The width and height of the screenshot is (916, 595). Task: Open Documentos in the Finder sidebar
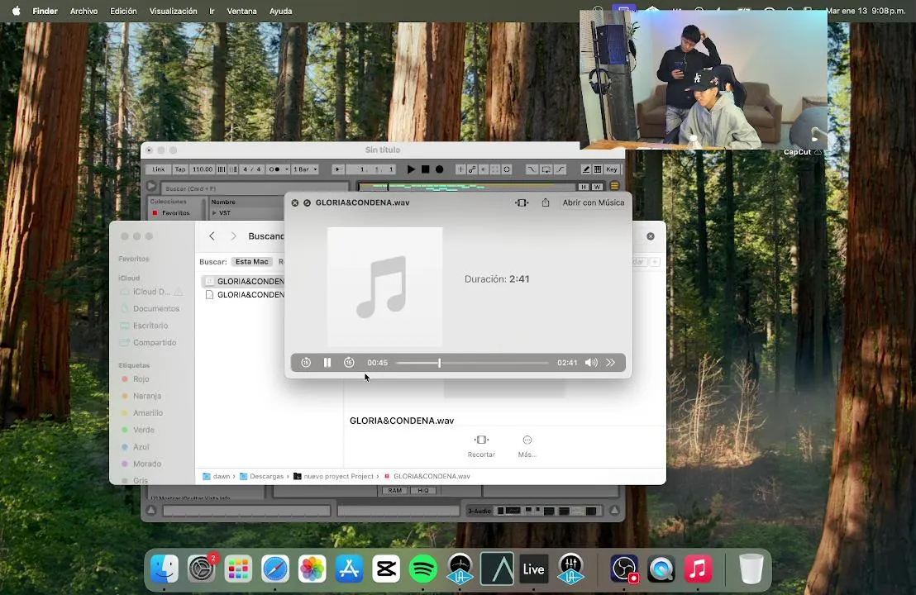156,308
